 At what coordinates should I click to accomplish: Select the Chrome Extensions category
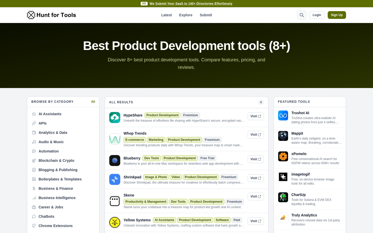(63, 226)
